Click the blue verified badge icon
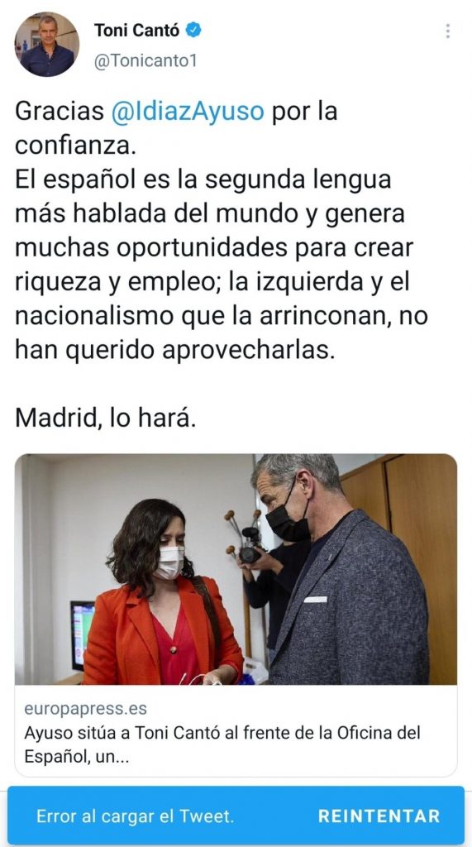Viewport: 472px width, 847px height. [193, 31]
